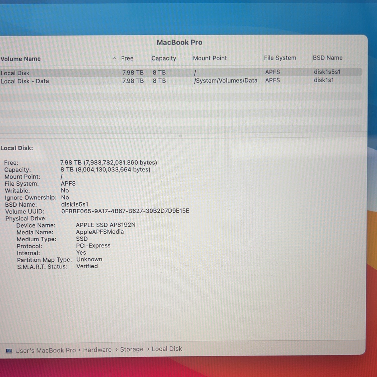Click the 7.98 TB free value for Local Disk - Data
The image size is (377, 377).
pyautogui.click(x=133, y=81)
